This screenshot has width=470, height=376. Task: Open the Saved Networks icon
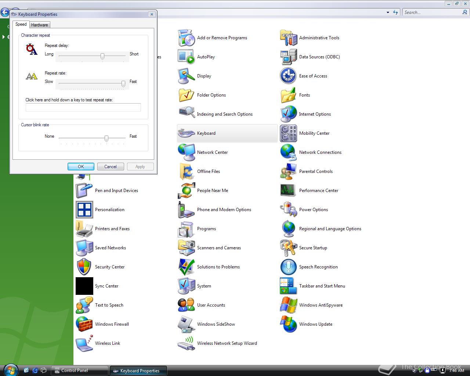pyautogui.click(x=84, y=248)
